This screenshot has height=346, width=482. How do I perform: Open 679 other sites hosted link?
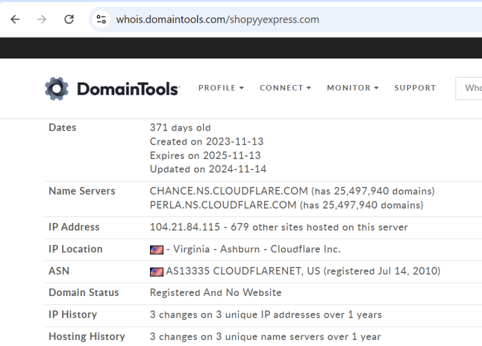click(319, 227)
